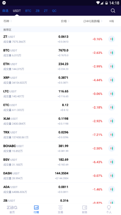Open the LTC/USDT pair row

click(x=61, y=94)
